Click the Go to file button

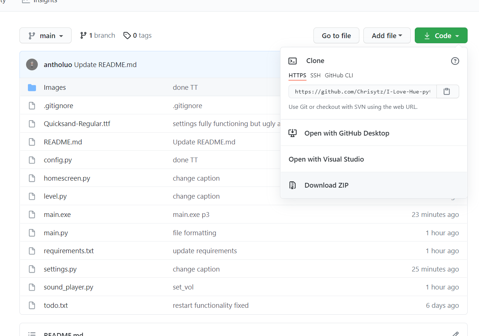[x=336, y=36]
